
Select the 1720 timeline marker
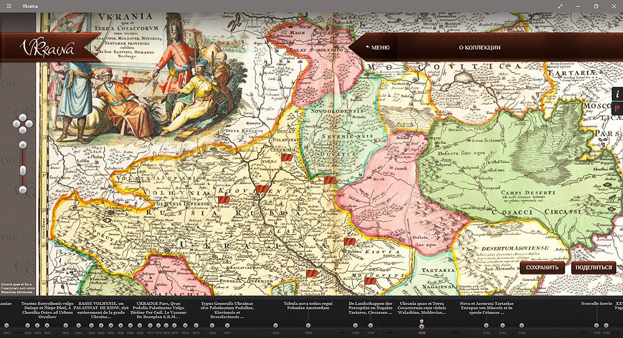[x=422, y=326]
